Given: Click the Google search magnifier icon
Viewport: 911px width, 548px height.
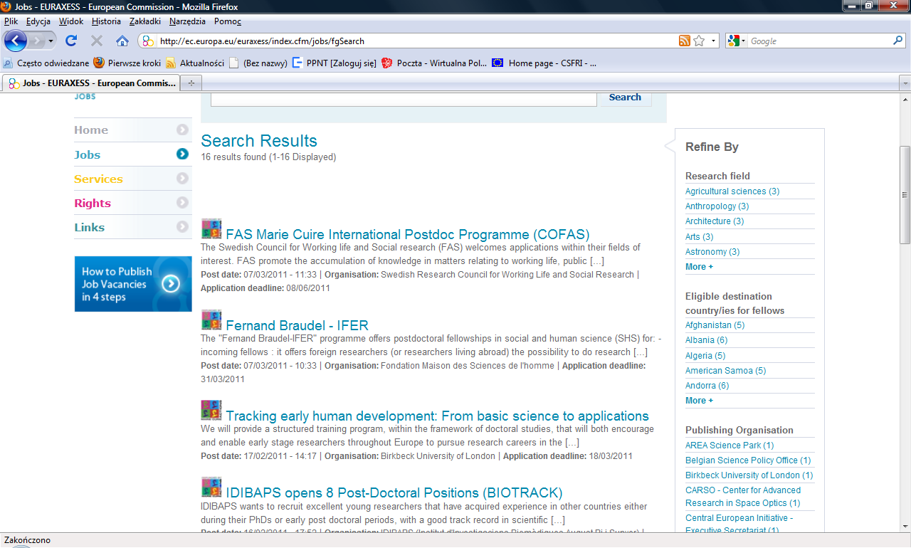Looking at the screenshot, I should pyautogui.click(x=898, y=41).
